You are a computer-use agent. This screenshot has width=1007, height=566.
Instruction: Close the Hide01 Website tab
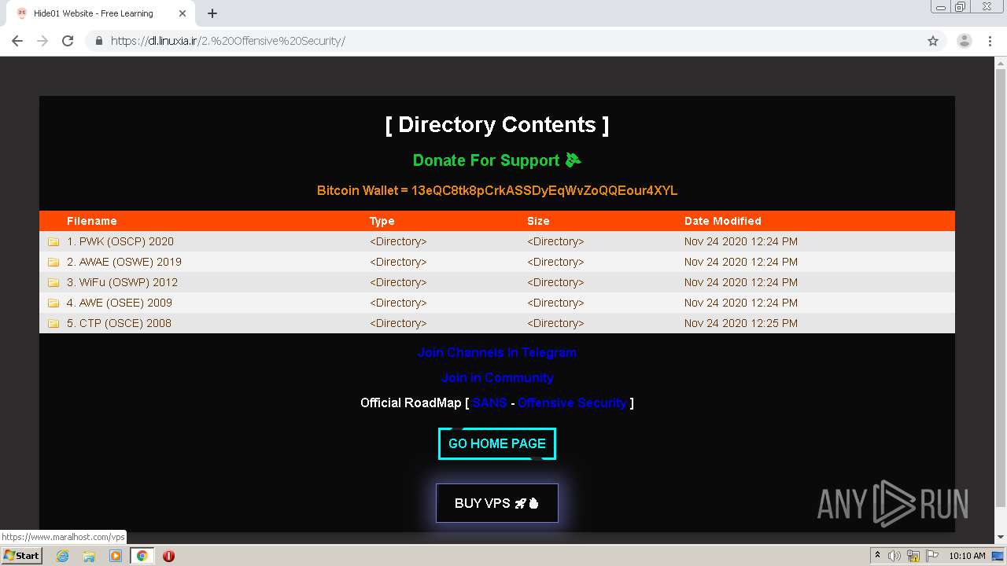(x=183, y=13)
